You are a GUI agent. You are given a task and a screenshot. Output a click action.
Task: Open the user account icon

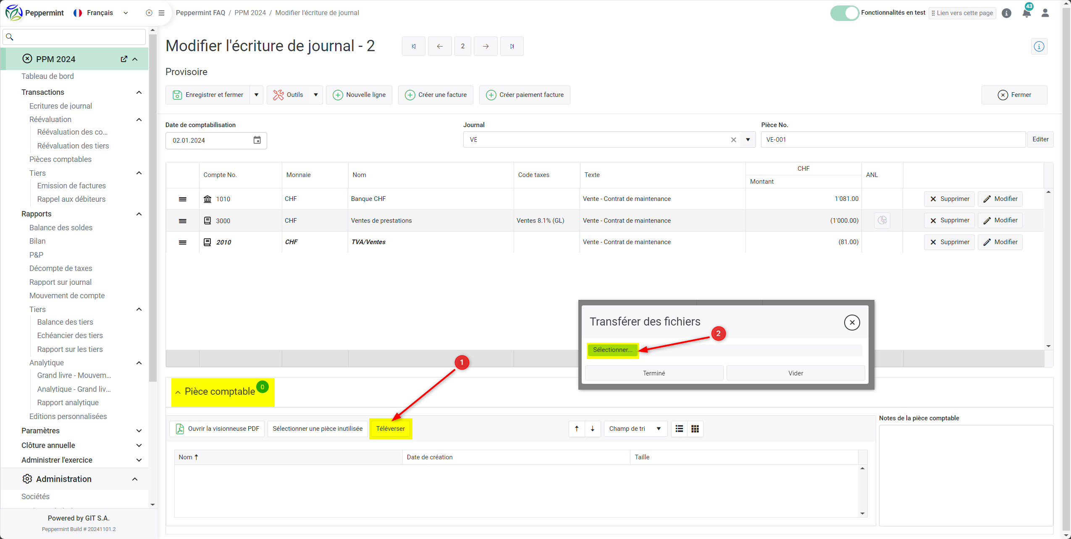[1045, 13]
